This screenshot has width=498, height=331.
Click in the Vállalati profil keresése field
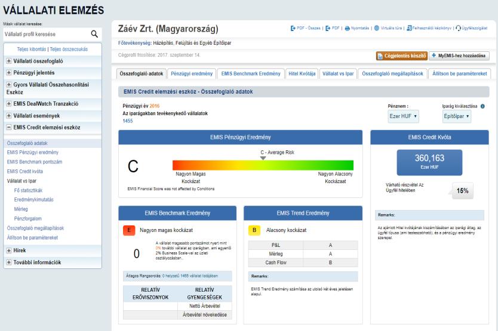(46, 34)
